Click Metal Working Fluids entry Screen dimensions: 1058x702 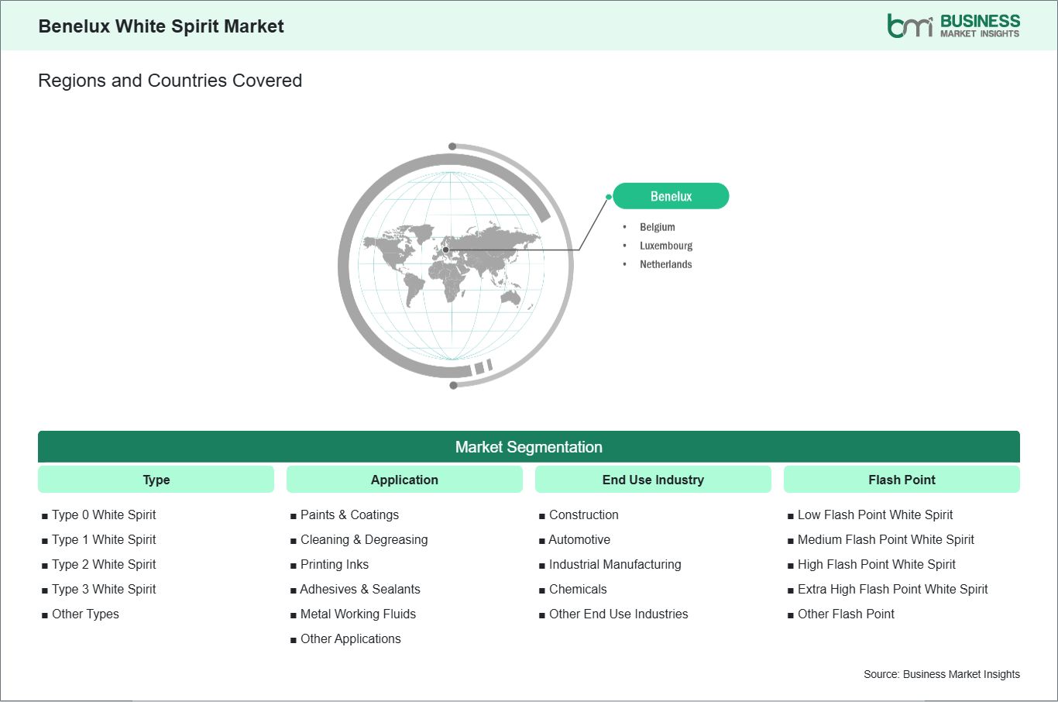pyautogui.click(x=358, y=614)
